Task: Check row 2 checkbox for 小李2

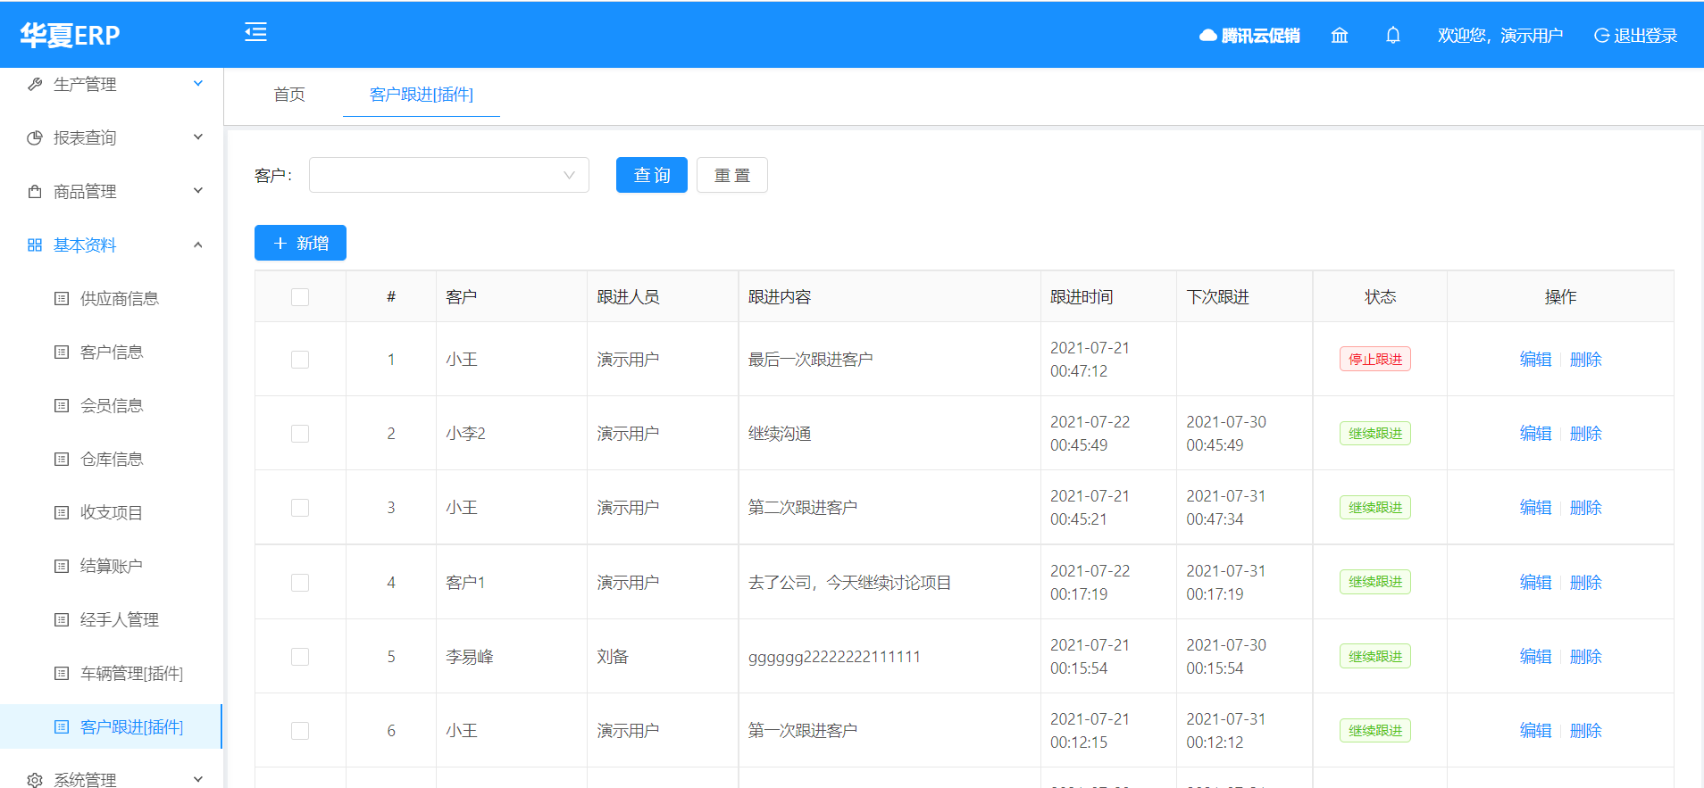Action: click(300, 434)
